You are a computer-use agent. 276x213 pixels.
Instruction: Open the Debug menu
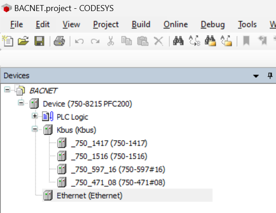tap(213, 24)
